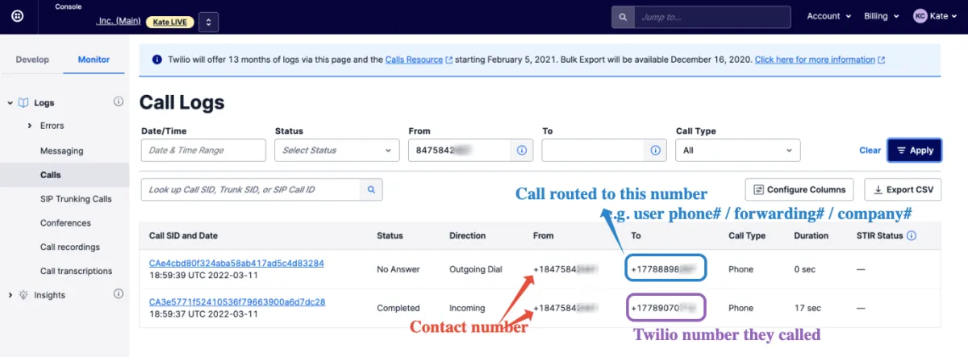Click the No Answer status cell
Image resolution: width=968 pixels, height=357 pixels.
(x=398, y=269)
